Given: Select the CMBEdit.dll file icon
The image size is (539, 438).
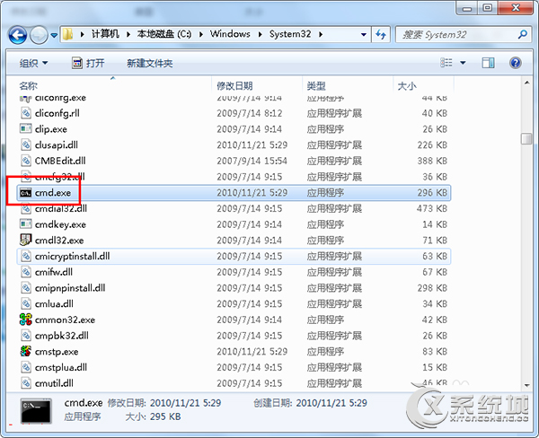Looking at the screenshot, I should 26,161.
